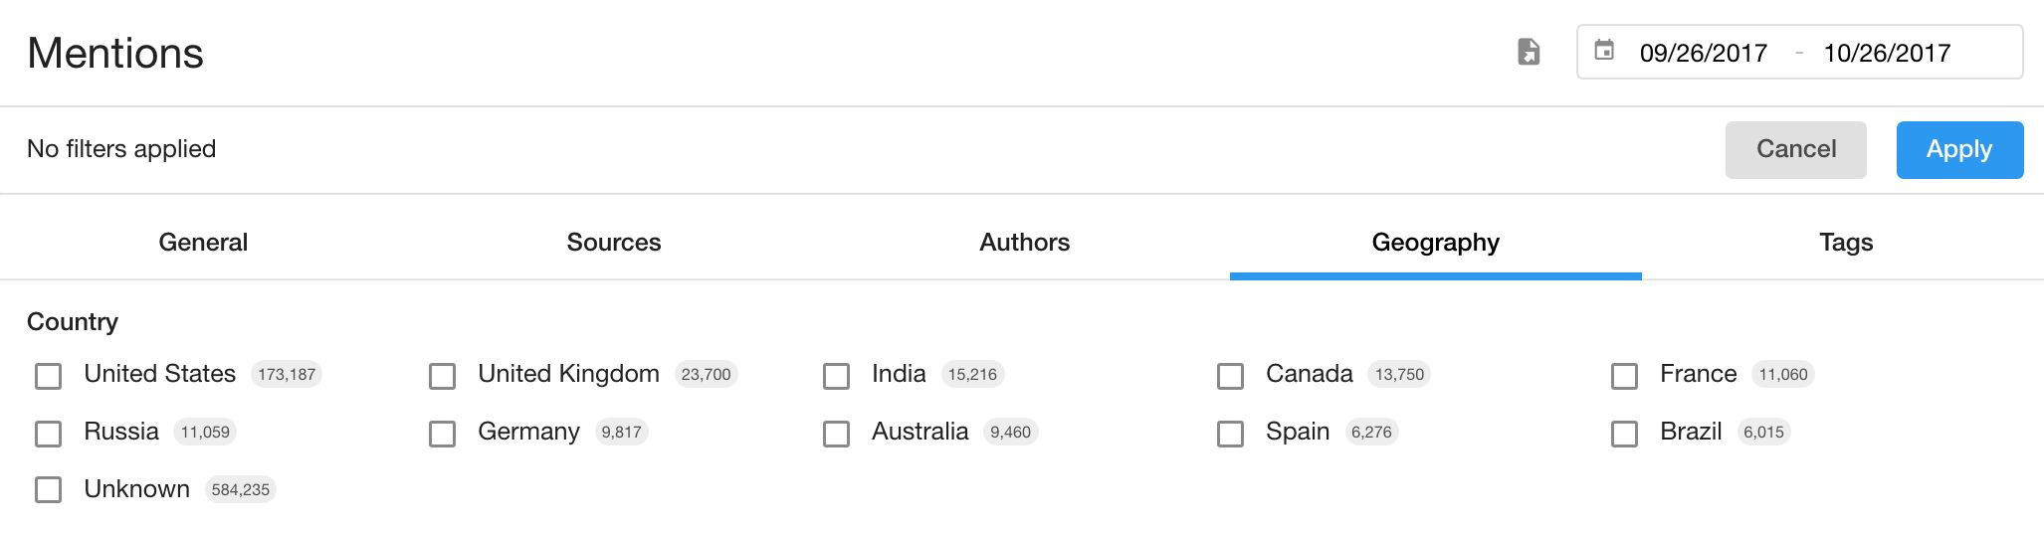This screenshot has width=2044, height=533.
Task: Open the Tags tab
Action: [x=1846, y=242]
